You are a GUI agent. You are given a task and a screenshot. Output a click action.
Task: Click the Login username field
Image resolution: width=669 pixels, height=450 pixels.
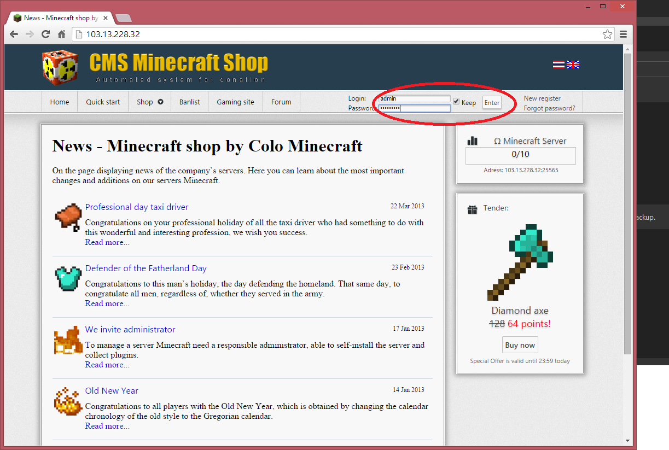click(415, 98)
